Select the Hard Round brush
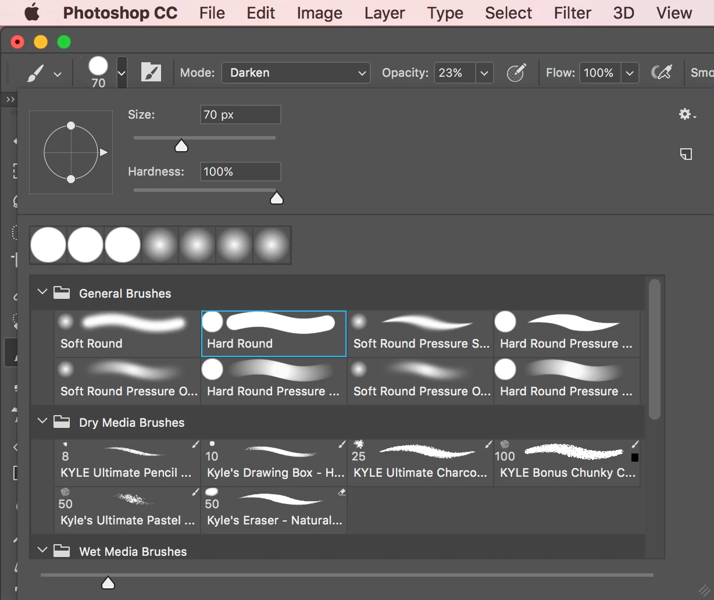Screen dimensions: 714x600 [x=273, y=333]
